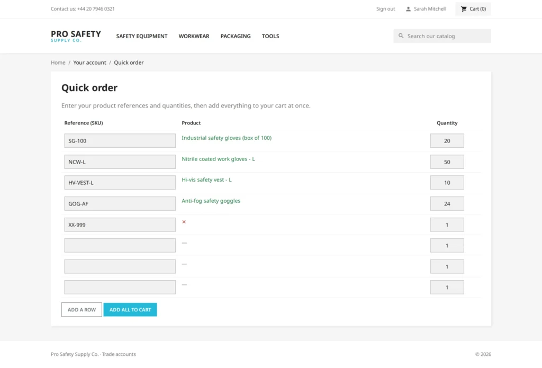Click the Quick order page heading
The height and width of the screenshot is (368, 542).
coord(89,88)
